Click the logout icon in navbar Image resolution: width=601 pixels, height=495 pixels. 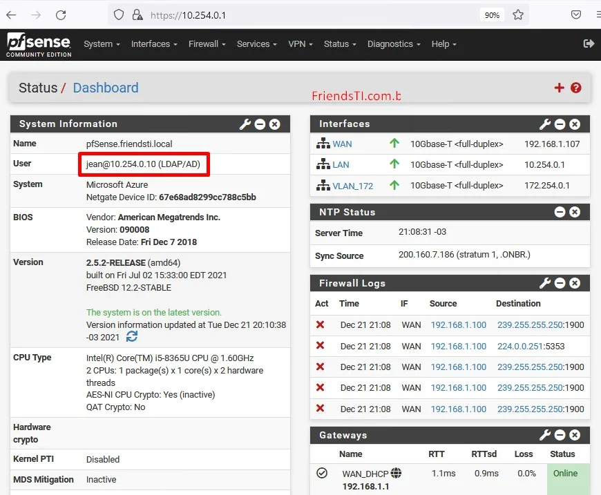pyautogui.click(x=589, y=43)
